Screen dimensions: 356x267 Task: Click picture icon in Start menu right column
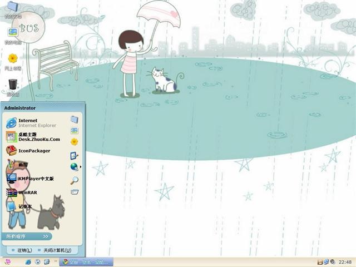74,131
